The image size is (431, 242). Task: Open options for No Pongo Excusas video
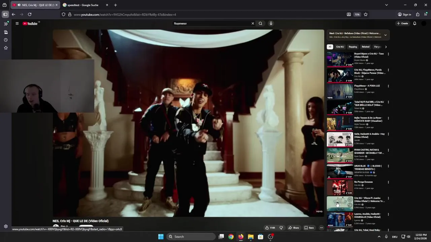point(388,182)
